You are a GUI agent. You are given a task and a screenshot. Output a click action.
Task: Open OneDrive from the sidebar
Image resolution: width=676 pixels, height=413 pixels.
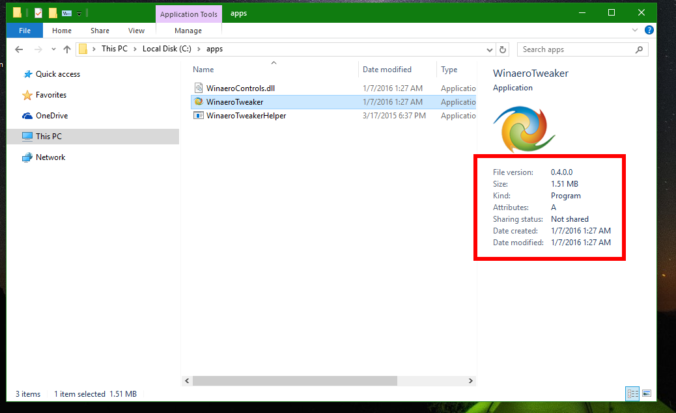(x=51, y=115)
